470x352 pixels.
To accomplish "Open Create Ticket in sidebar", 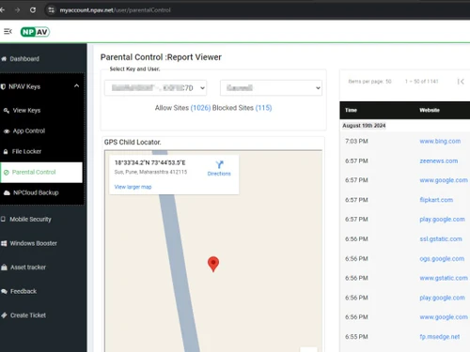I will [x=28, y=315].
